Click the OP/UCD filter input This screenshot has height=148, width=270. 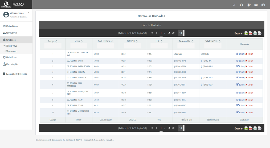click(x=132, y=45)
